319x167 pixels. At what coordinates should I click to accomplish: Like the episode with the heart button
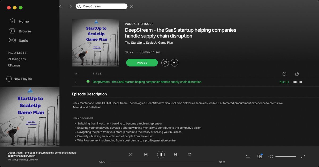pos(165,63)
